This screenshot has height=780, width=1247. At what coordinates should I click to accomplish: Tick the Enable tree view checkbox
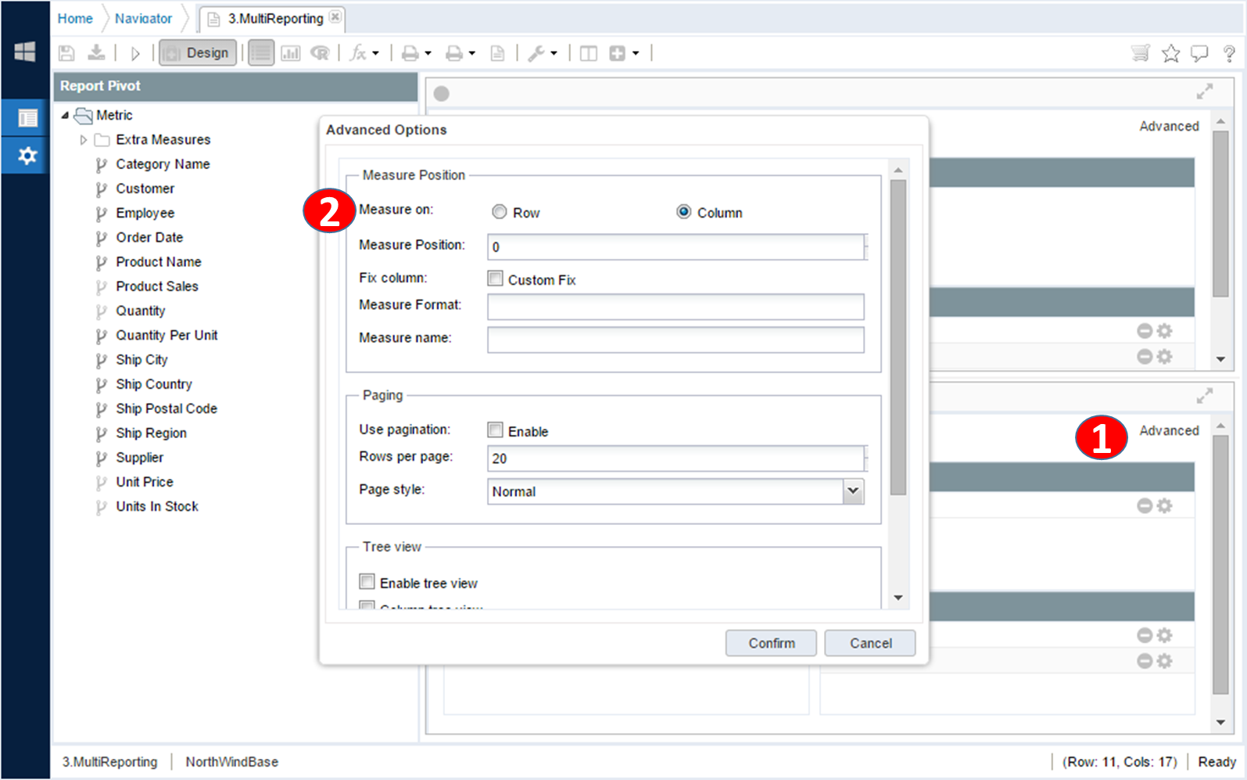(367, 582)
